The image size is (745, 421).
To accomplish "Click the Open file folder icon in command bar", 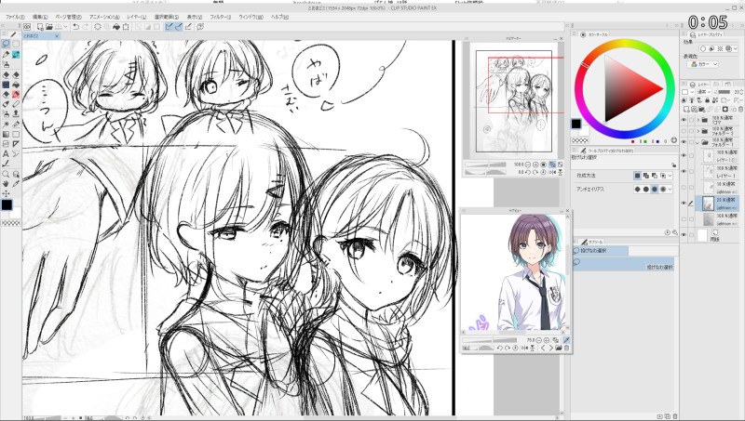I will click(49, 27).
